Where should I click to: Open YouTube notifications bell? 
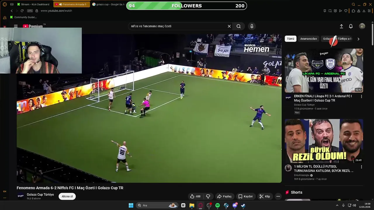point(351,26)
